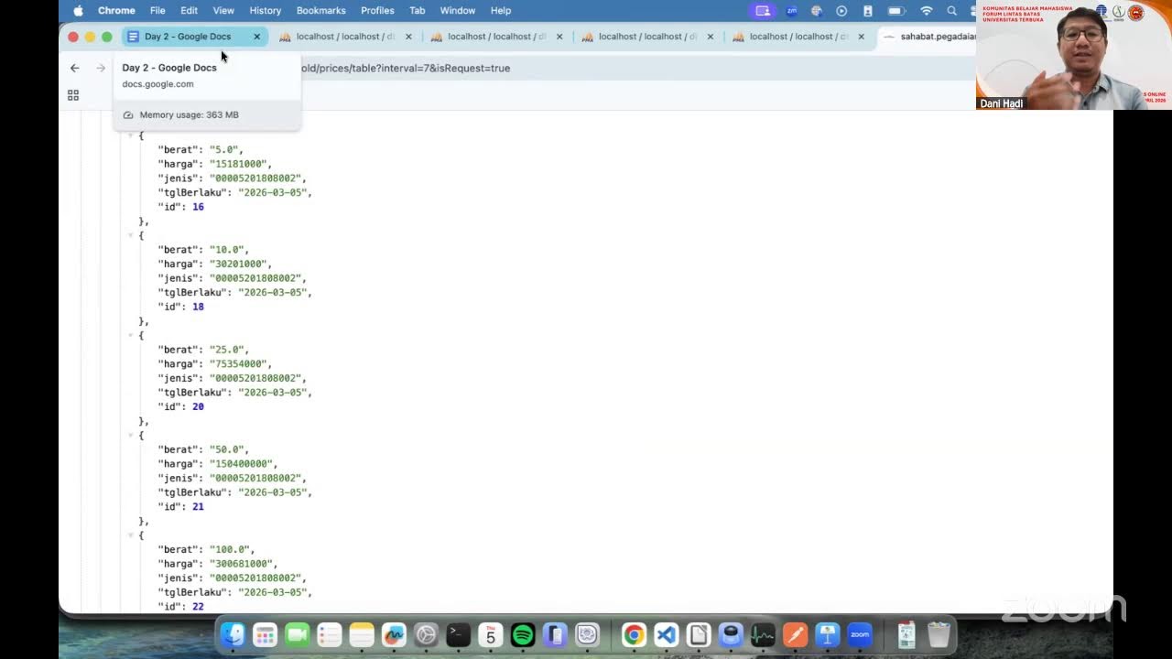
Task: Click harga value "75354000"
Action: (238, 363)
